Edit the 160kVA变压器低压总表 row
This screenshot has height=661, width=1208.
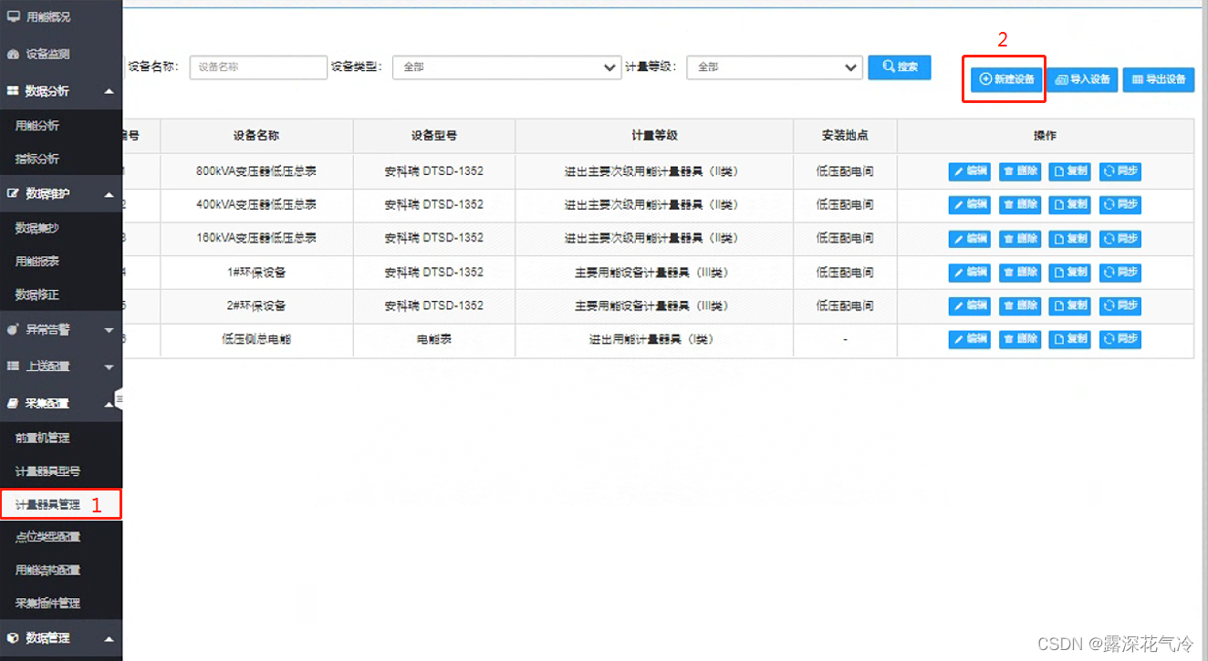tap(970, 239)
